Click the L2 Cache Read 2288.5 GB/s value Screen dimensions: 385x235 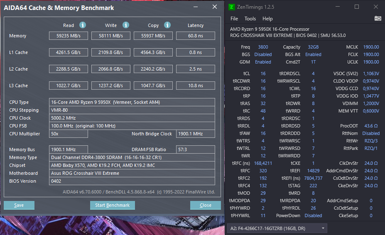click(69, 69)
